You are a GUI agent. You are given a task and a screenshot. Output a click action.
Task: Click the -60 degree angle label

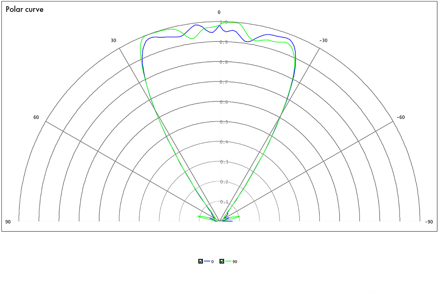pos(401,117)
